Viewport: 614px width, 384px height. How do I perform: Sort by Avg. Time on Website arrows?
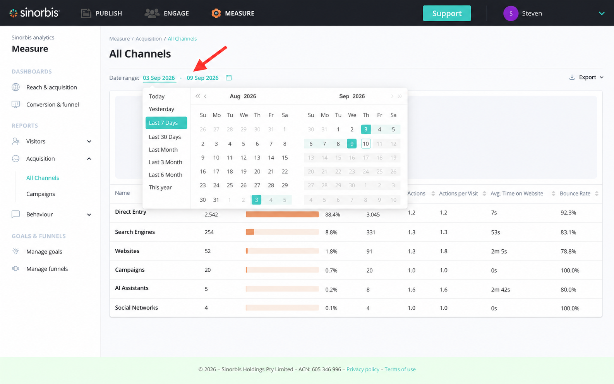(x=554, y=194)
